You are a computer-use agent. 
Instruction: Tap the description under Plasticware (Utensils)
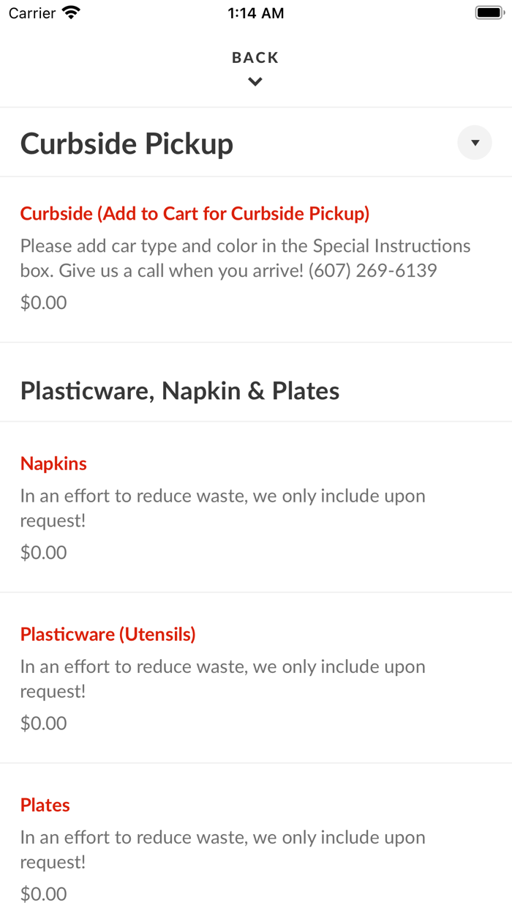[x=222, y=678]
